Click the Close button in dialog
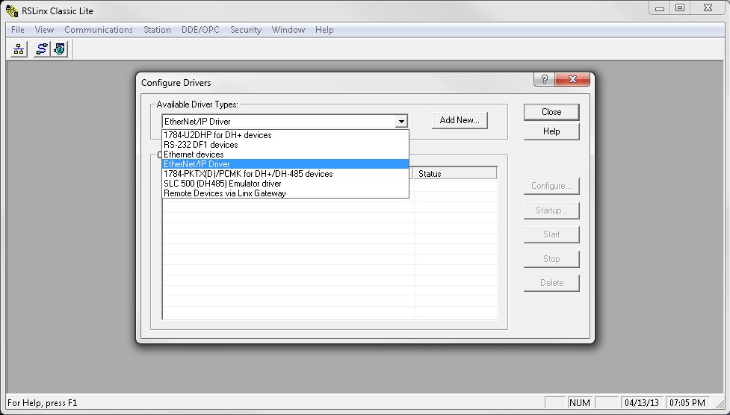The height and width of the screenshot is (415, 730). click(x=551, y=112)
